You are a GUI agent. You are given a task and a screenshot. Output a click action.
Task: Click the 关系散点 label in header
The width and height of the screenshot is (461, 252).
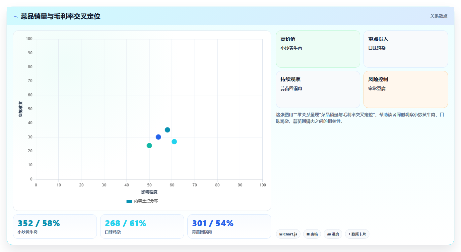click(439, 16)
